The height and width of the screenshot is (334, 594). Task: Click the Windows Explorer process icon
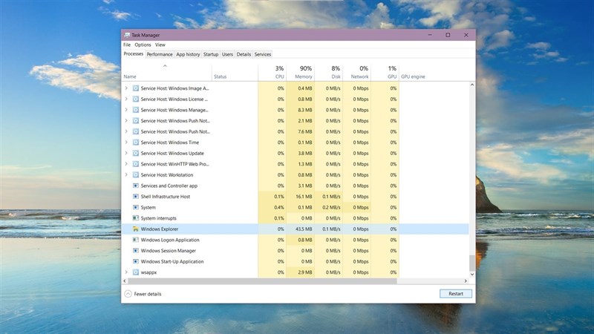click(x=135, y=229)
